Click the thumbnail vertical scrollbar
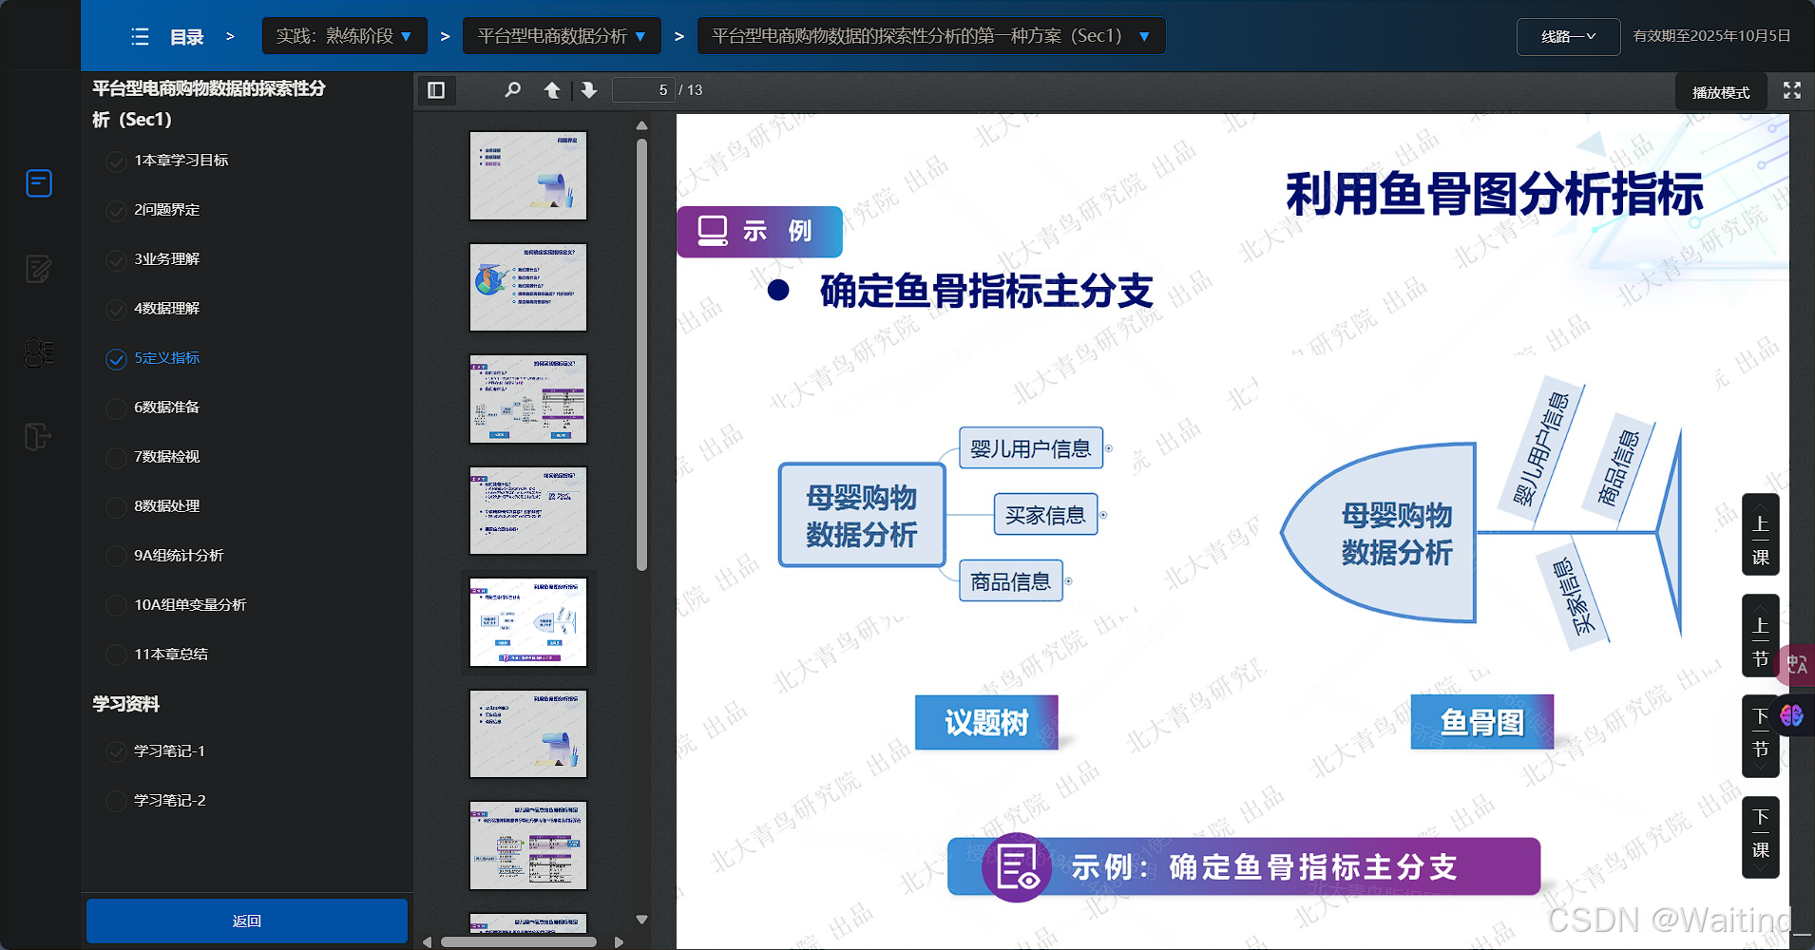 [x=641, y=354]
